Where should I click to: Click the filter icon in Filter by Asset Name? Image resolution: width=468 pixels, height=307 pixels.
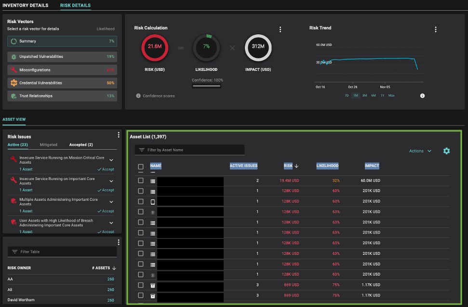coord(142,150)
